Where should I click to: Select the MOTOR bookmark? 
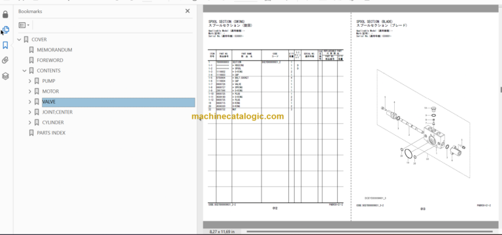(x=50, y=91)
